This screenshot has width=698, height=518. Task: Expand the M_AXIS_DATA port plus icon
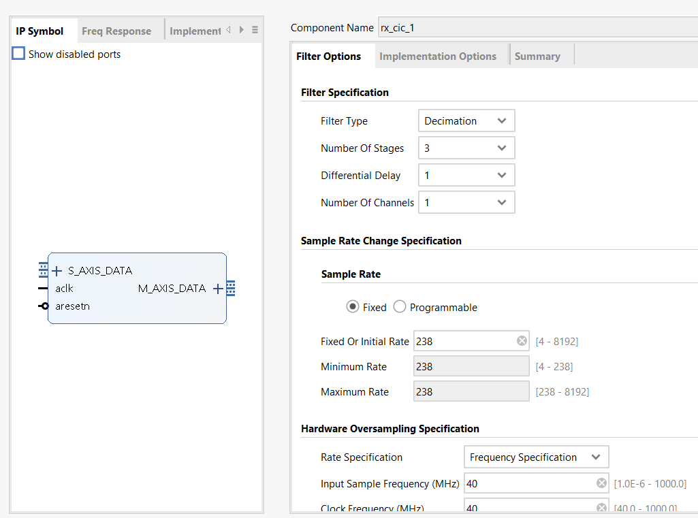[x=218, y=289]
